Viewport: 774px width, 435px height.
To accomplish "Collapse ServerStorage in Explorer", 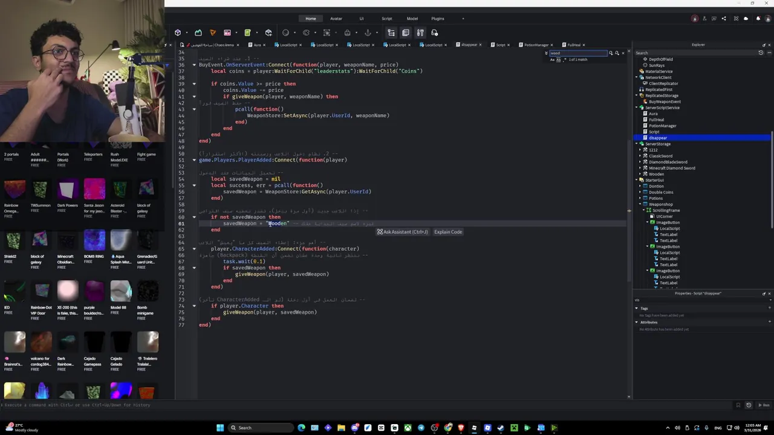I will click(x=637, y=144).
